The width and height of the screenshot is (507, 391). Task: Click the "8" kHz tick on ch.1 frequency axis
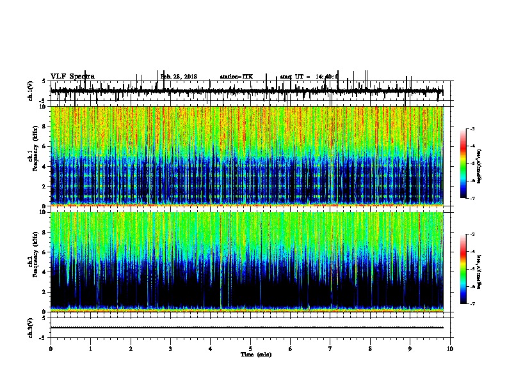pos(44,126)
